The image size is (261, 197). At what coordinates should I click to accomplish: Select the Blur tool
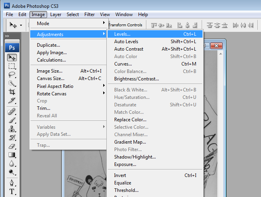(x=12, y=164)
